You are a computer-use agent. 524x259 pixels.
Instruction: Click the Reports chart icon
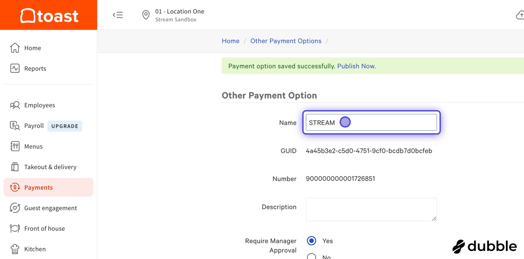point(15,68)
